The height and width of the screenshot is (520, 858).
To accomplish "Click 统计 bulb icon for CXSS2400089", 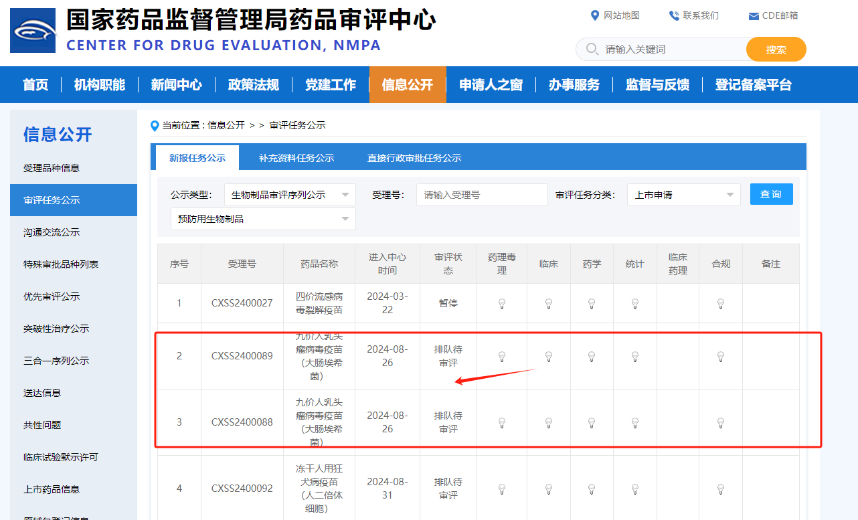I will point(635,357).
